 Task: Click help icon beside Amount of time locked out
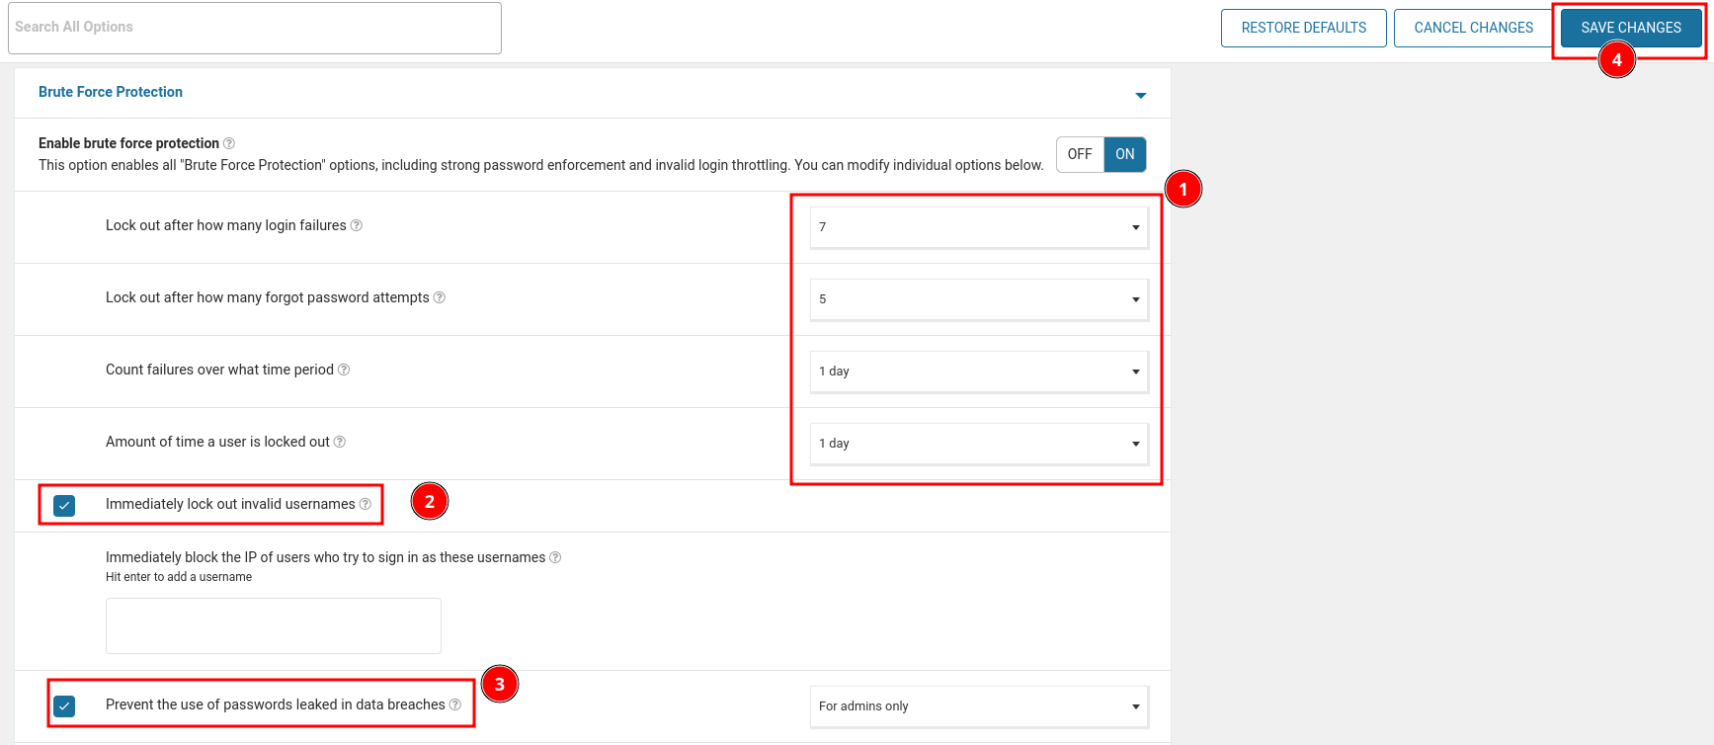click(x=340, y=442)
